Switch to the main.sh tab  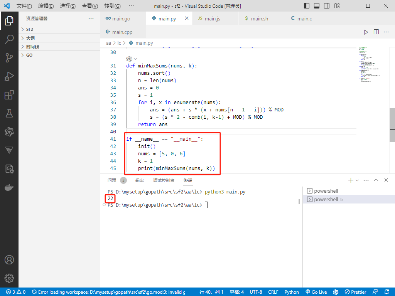(262, 18)
